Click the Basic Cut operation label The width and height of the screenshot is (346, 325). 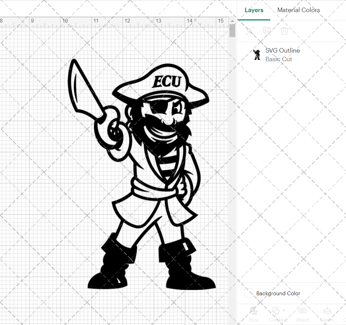(279, 59)
